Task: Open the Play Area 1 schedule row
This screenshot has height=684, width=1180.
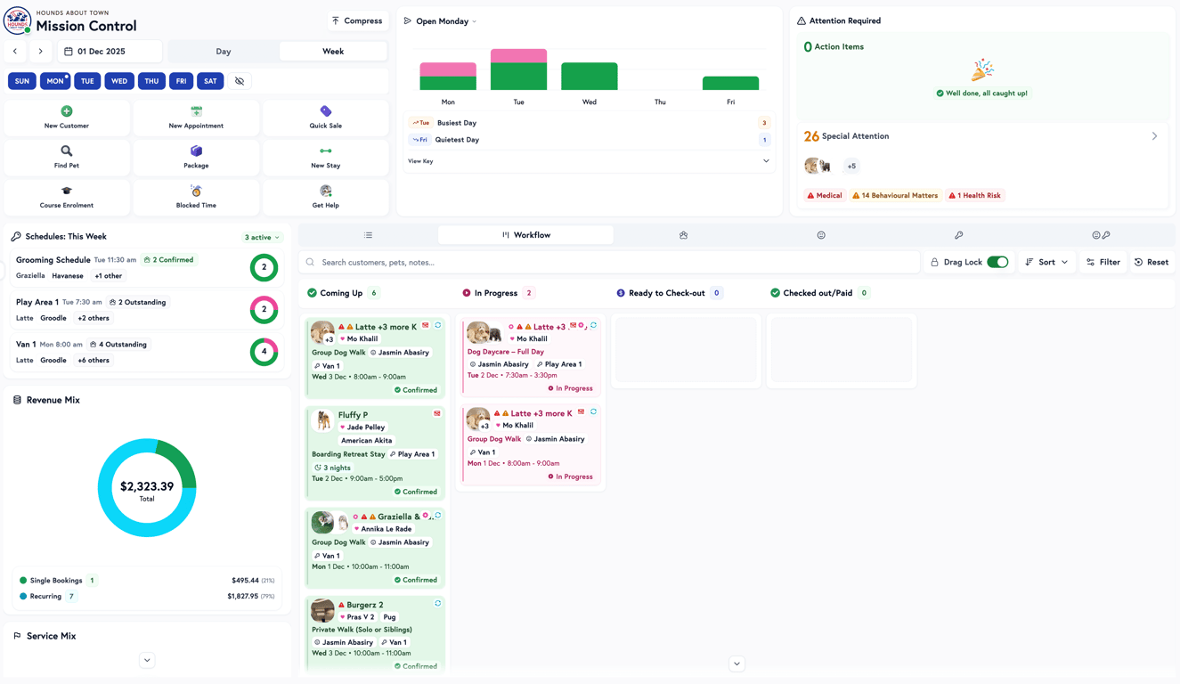Action: 147,310
